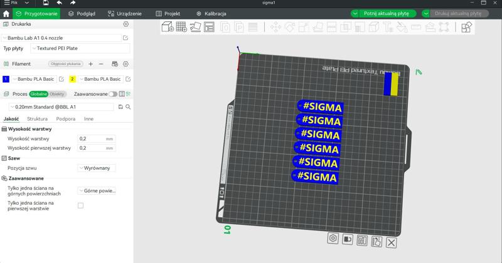Image resolution: width=502 pixels, height=263 pixels.
Task: Select the Scale tool in toolbar
Action: tap(304, 27)
